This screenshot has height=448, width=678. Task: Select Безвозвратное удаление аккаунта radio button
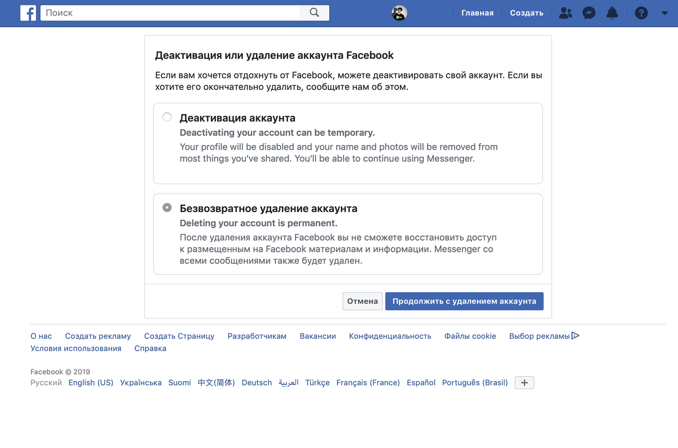[167, 207]
